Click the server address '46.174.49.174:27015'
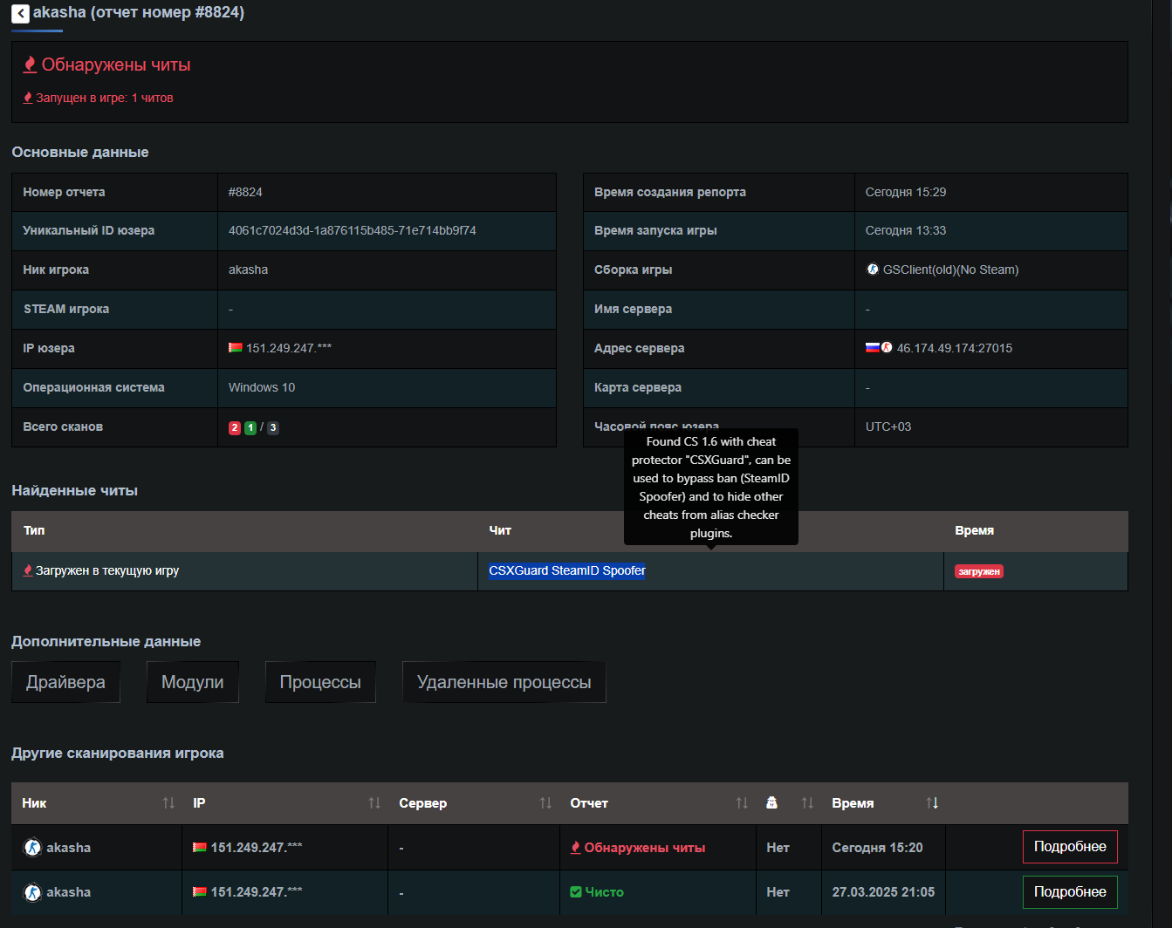This screenshot has width=1172, height=928. tap(955, 348)
